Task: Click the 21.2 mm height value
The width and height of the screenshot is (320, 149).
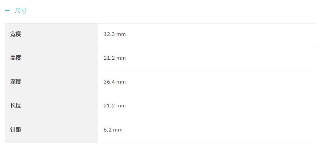Action: [115, 58]
